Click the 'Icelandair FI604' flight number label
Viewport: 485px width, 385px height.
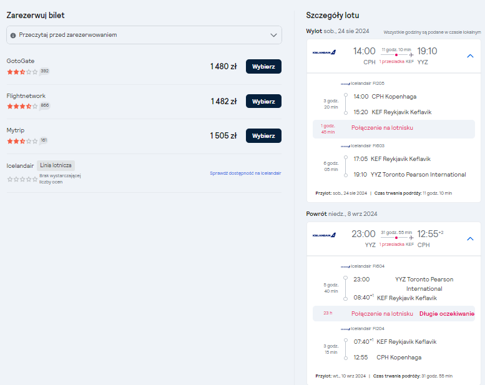coord(368,266)
